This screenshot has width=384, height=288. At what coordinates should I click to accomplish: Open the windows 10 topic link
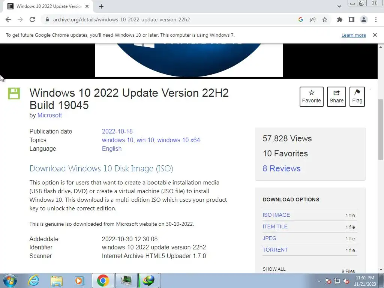pyautogui.click(x=117, y=140)
